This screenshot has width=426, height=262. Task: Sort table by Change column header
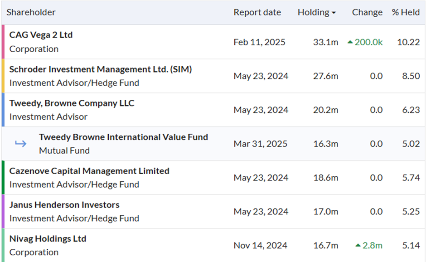[x=368, y=12]
